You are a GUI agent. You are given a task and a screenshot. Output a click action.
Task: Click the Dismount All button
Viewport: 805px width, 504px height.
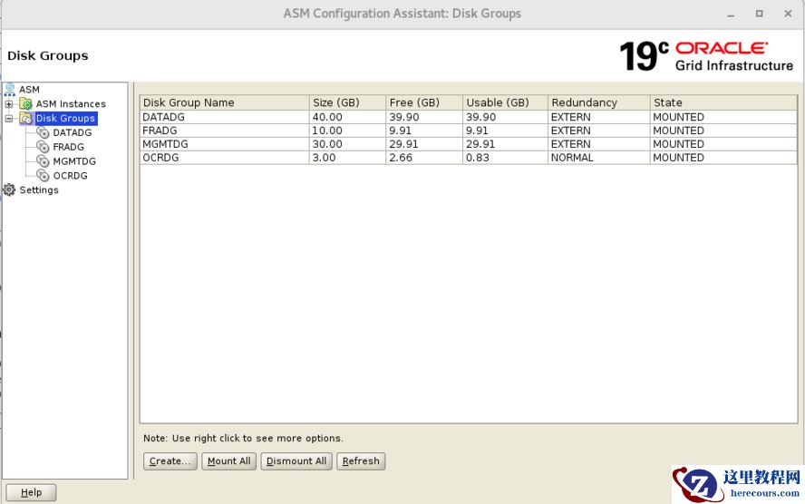pos(296,460)
